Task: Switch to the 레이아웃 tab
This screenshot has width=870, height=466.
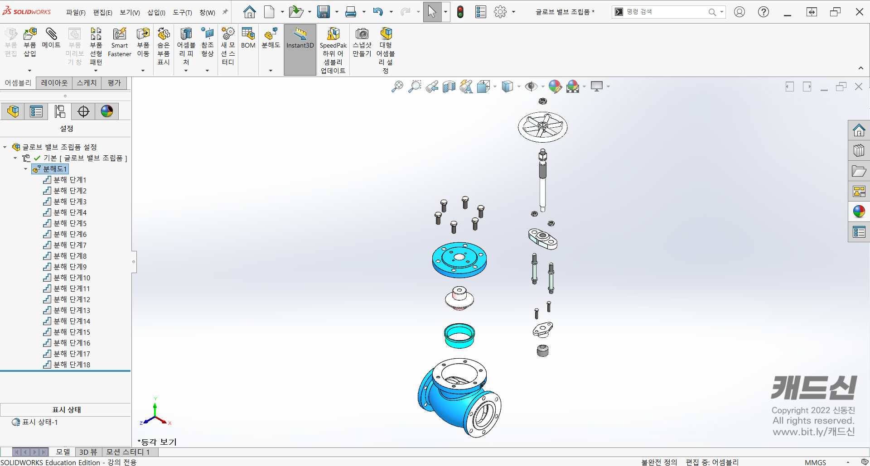Action: point(54,83)
